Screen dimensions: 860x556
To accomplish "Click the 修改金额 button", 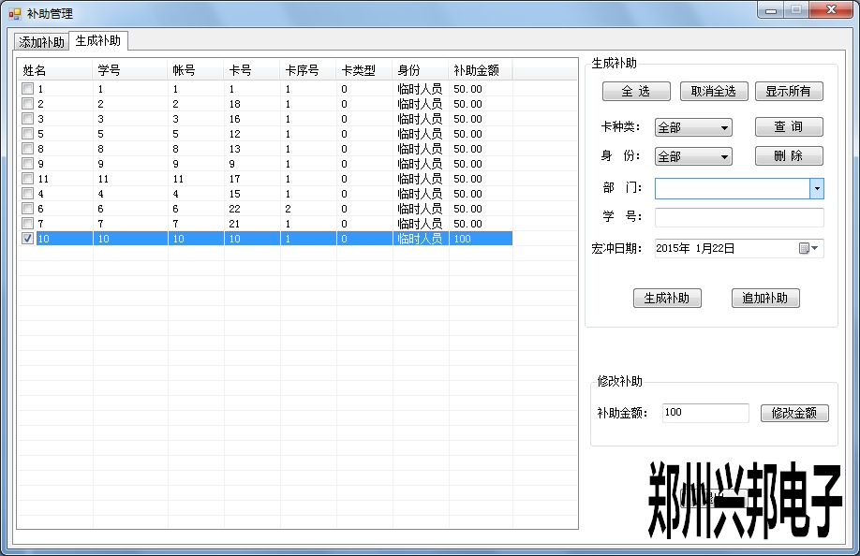I will [x=794, y=413].
